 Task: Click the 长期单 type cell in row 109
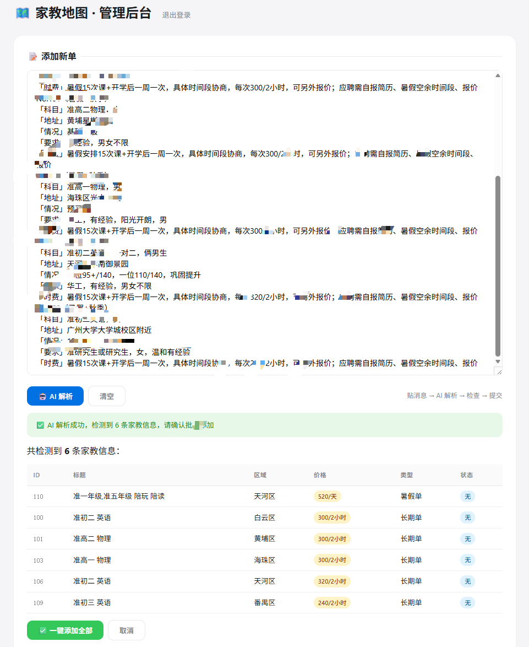click(411, 603)
